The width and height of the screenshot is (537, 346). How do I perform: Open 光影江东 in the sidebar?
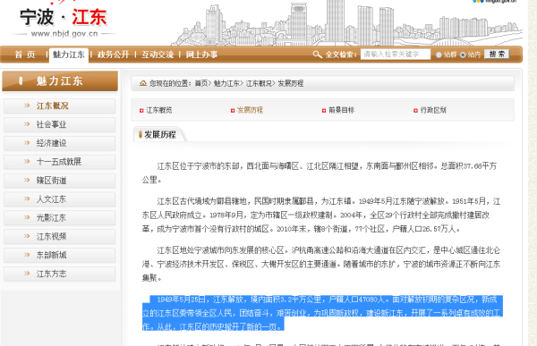tap(60, 217)
